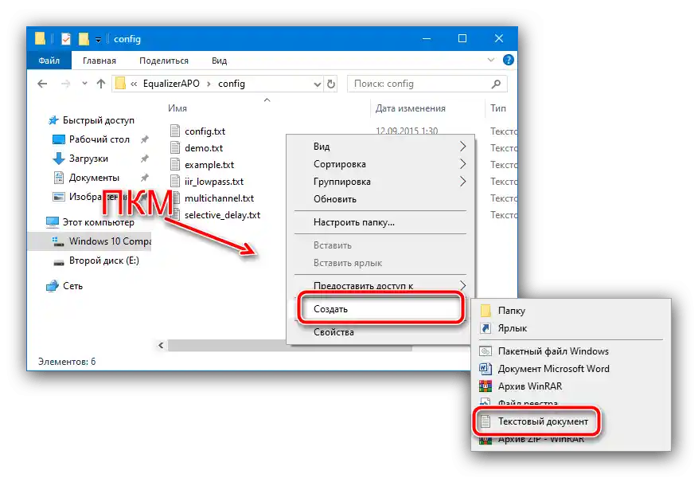
Task: Switch to the Главная ribbon tab
Action: (99, 61)
